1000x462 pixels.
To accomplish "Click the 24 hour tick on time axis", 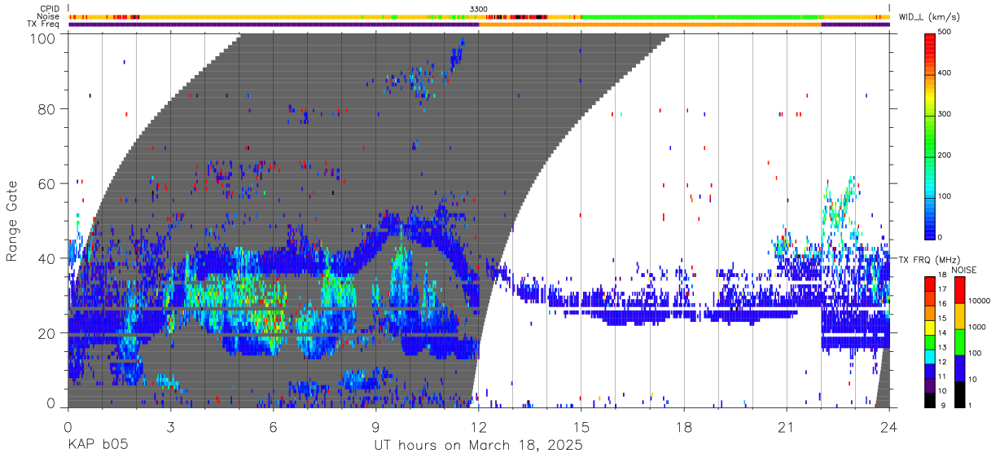I will pos(889,426).
